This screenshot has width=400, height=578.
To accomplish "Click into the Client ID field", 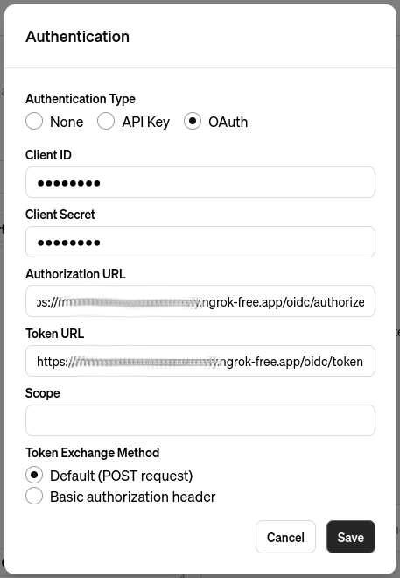I will click(200, 182).
